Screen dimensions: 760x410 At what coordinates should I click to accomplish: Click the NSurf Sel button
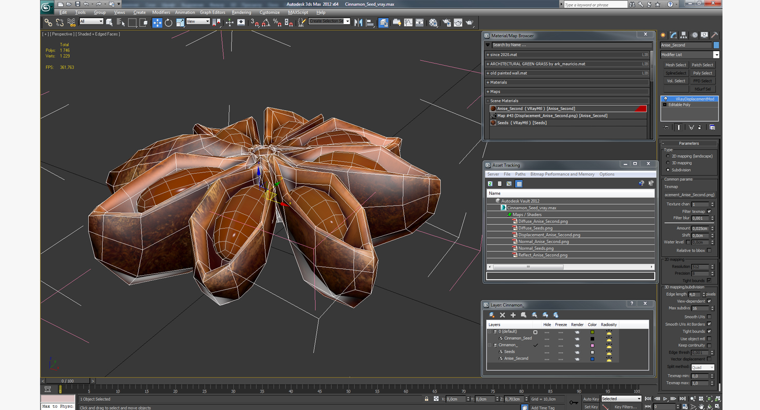coord(702,89)
